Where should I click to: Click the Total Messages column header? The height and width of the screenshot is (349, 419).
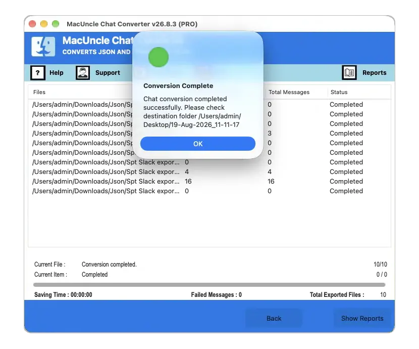pos(289,92)
